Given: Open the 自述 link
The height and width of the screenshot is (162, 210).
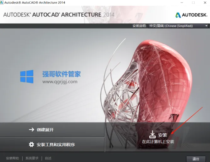Looking at the screenshot, I should click(x=48, y=158).
